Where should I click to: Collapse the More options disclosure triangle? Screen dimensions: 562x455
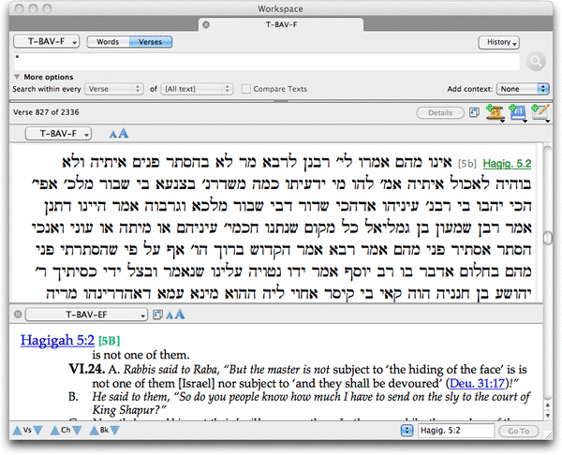(x=17, y=77)
